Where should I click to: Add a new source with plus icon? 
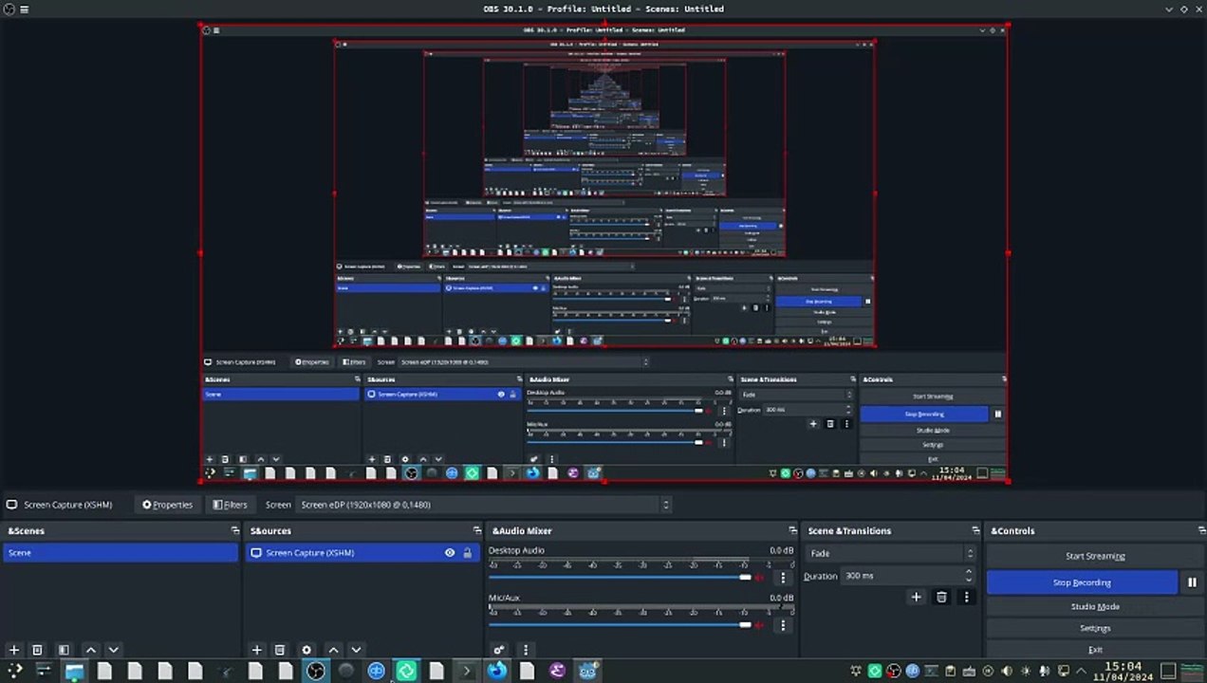(x=256, y=650)
